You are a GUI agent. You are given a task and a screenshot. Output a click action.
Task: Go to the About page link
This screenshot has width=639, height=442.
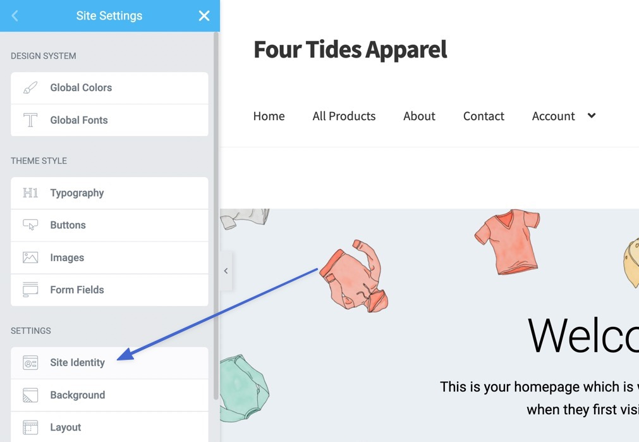pos(419,116)
